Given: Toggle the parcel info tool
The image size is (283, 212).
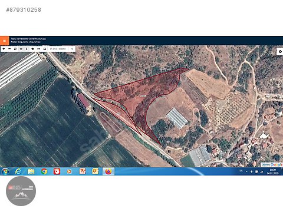Looking at the screenshot, I should pyautogui.click(x=27, y=49).
